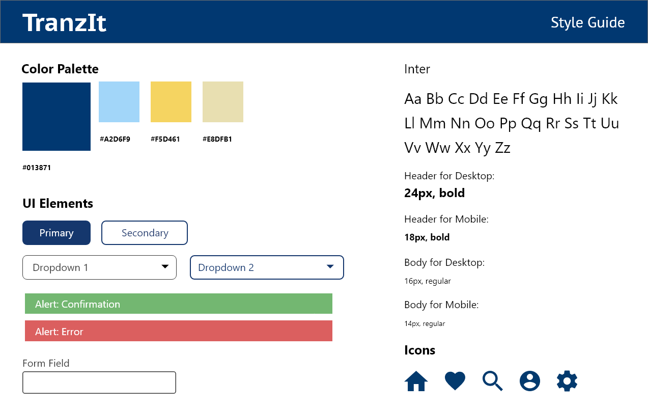
Task: Click the Secondary outlined button
Action: pos(145,233)
